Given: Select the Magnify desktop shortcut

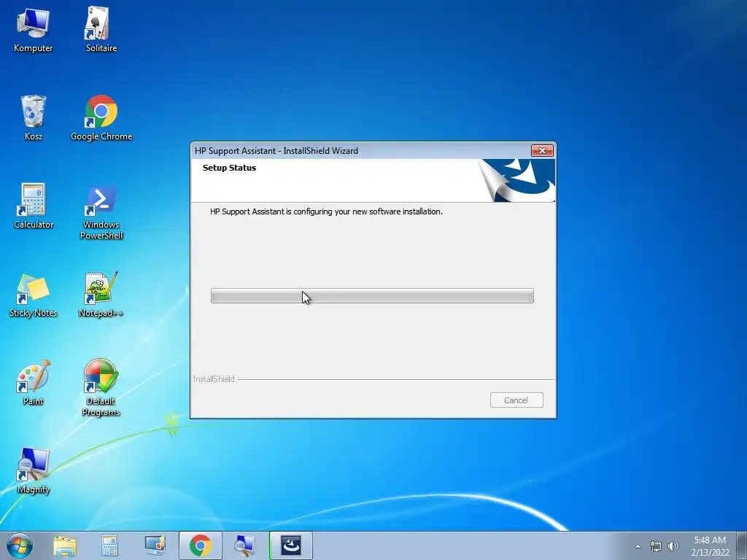Looking at the screenshot, I should click(x=34, y=470).
